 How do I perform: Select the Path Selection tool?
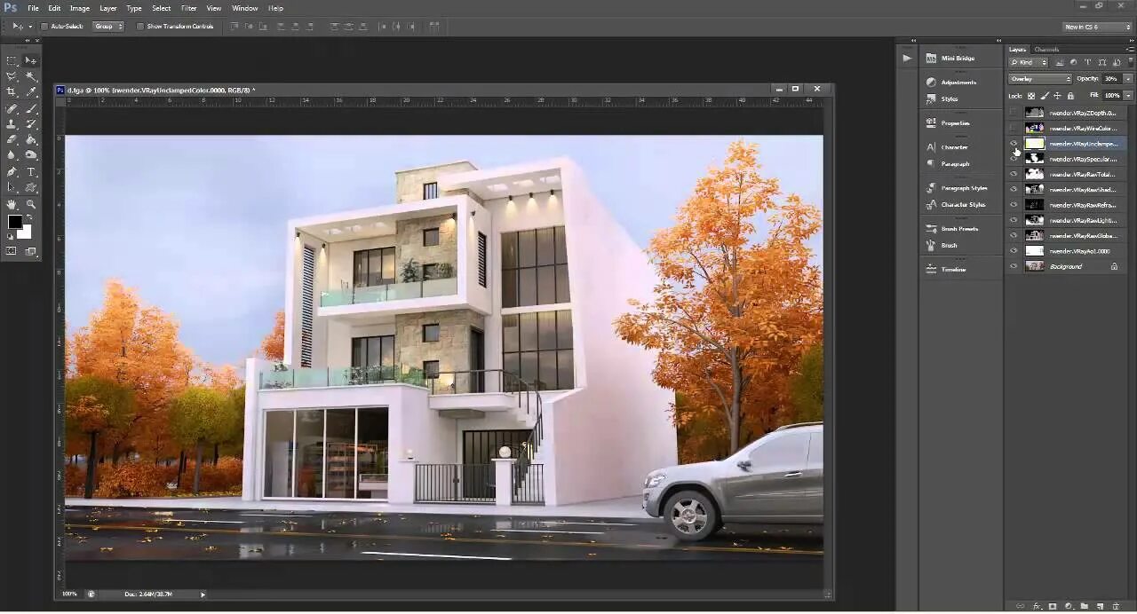(x=12, y=186)
